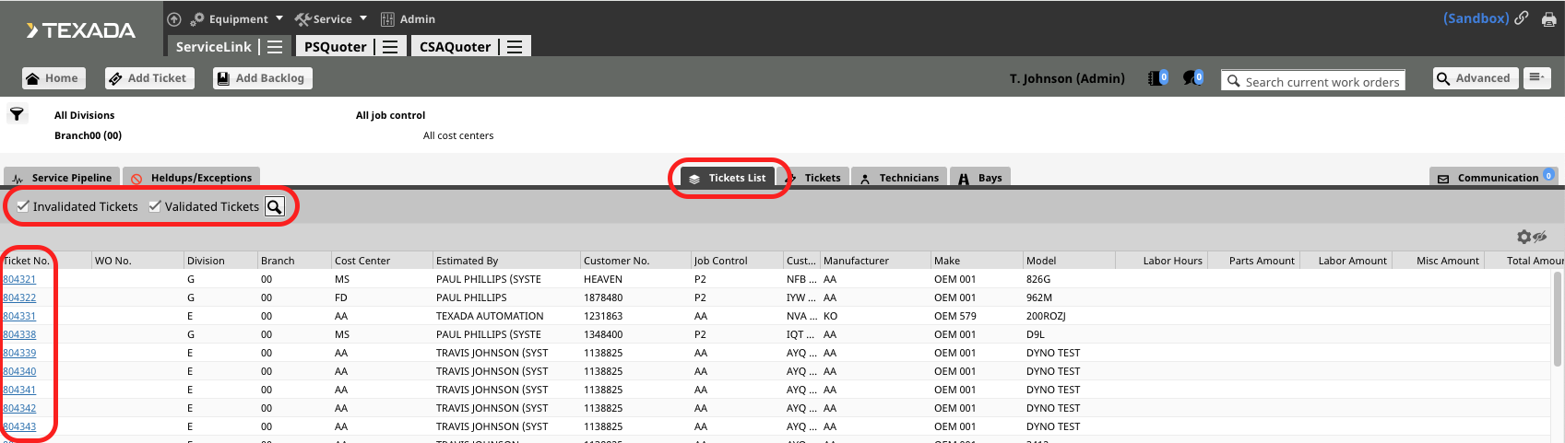Click the Add Ticket button
The width and height of the screenshot is (1565, 443).
click(149, 78)
